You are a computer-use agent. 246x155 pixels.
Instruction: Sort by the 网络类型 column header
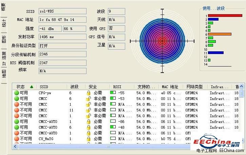pos(195,87)
